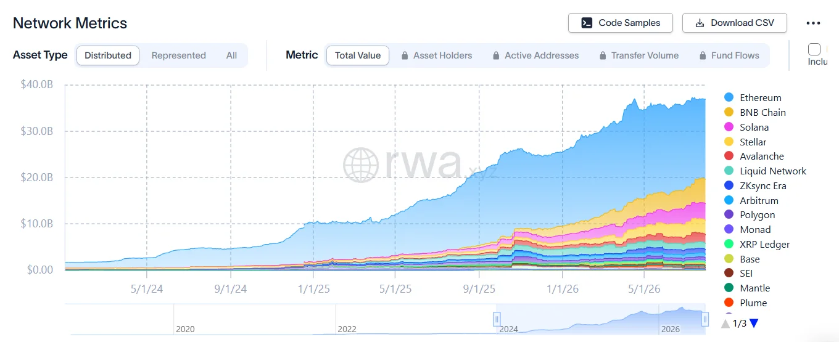Click the Plume legend label
Screen dimensions: 839x342
753,303
